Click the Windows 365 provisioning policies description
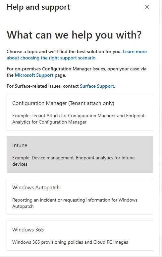Image resolution: width=162 pixels, height=257 pixels. pos(70,242)
